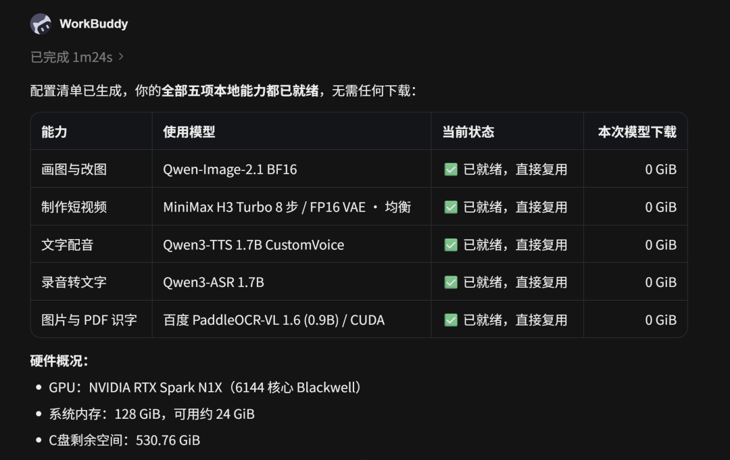
Task: Expand the 已完成 1m24s chevron
Action: tap(121, 57)
